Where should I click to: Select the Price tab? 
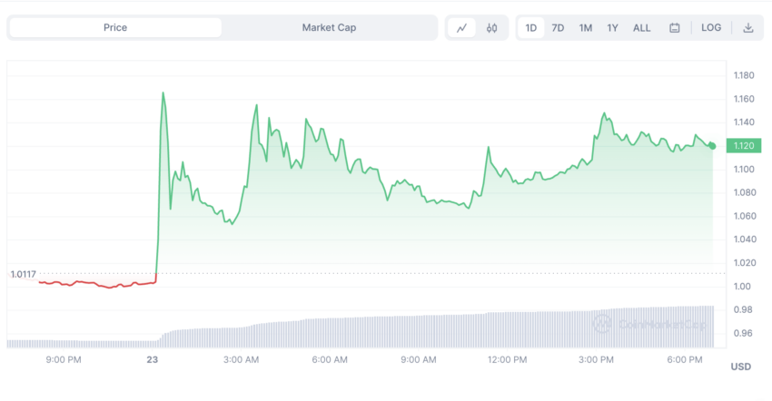click(x=115, y=27)
